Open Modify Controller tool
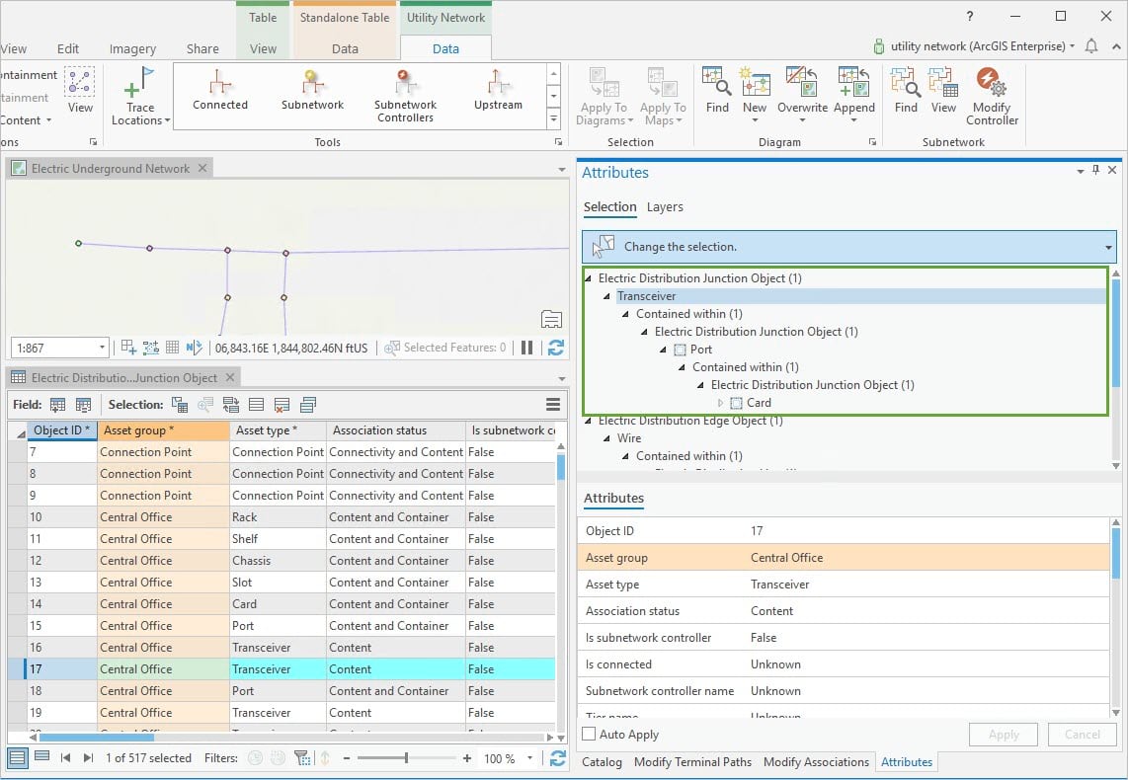1128x780 pixels. [992, 97]
